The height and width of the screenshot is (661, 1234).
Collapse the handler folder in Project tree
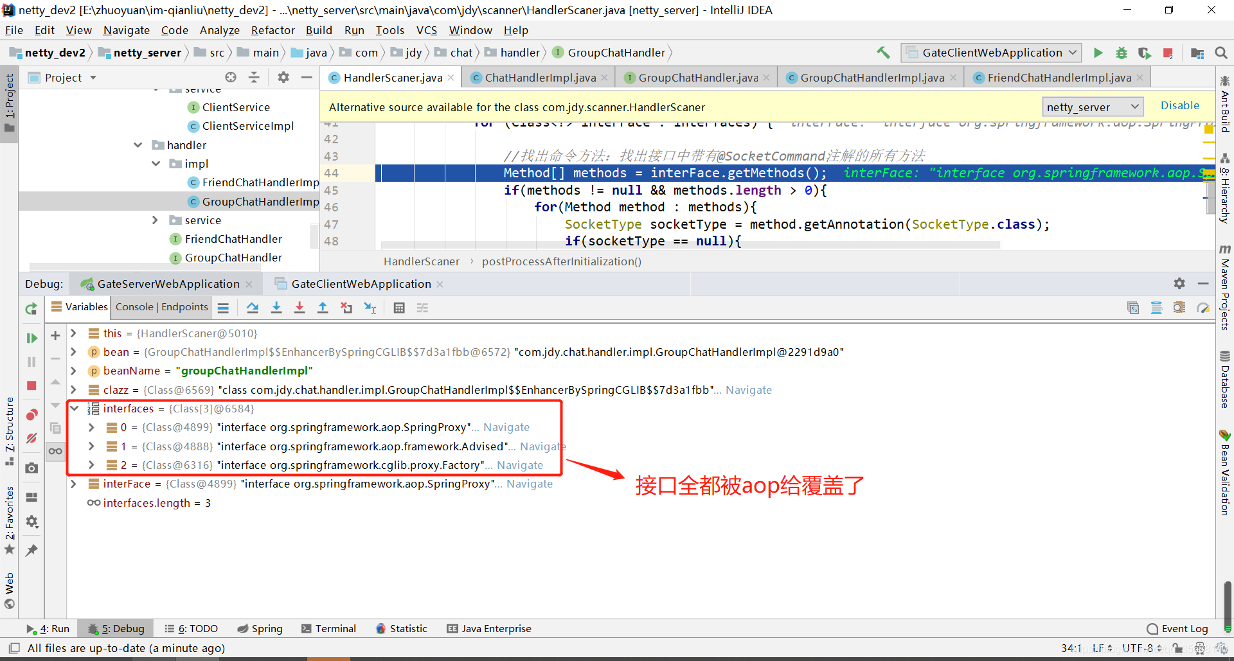pos(138,145)
